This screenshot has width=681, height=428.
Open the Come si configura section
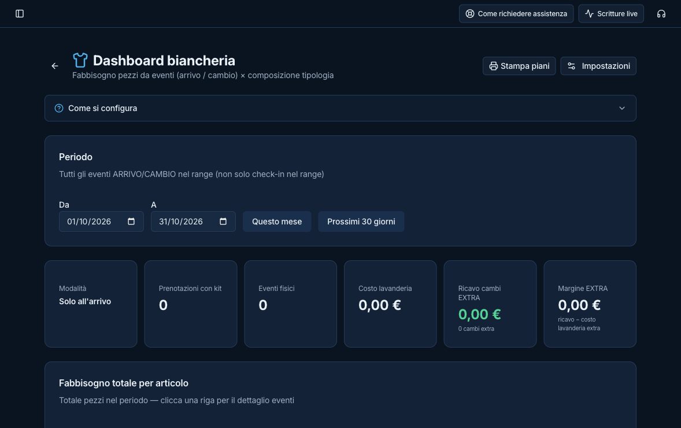tap(340, 108)
